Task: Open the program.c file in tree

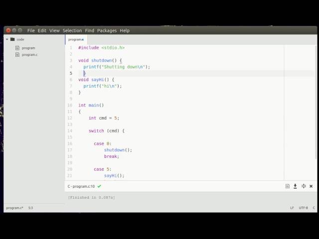Action: click(29, 55)
